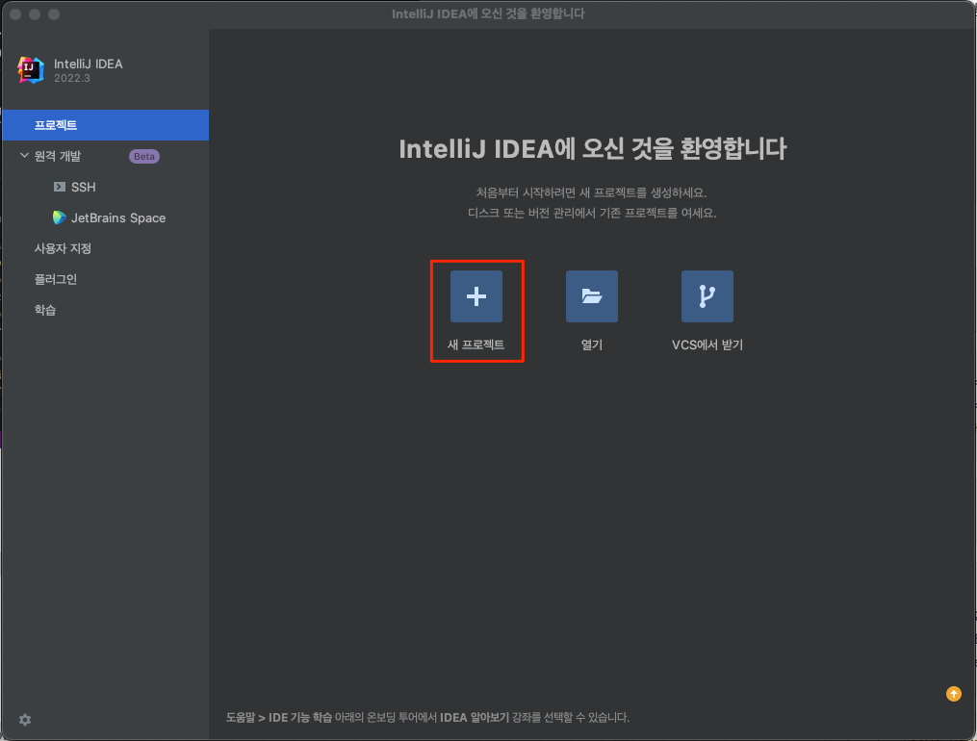This screenshot has width=977, height=741.
Task: Open the 플러그인 section
Action: click(58, 279)
